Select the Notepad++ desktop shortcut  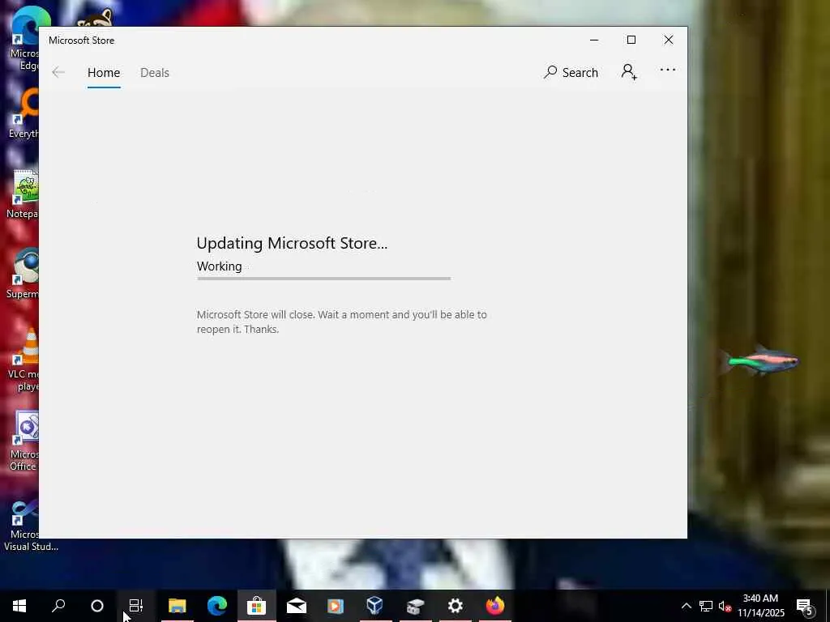click(22, 194)
